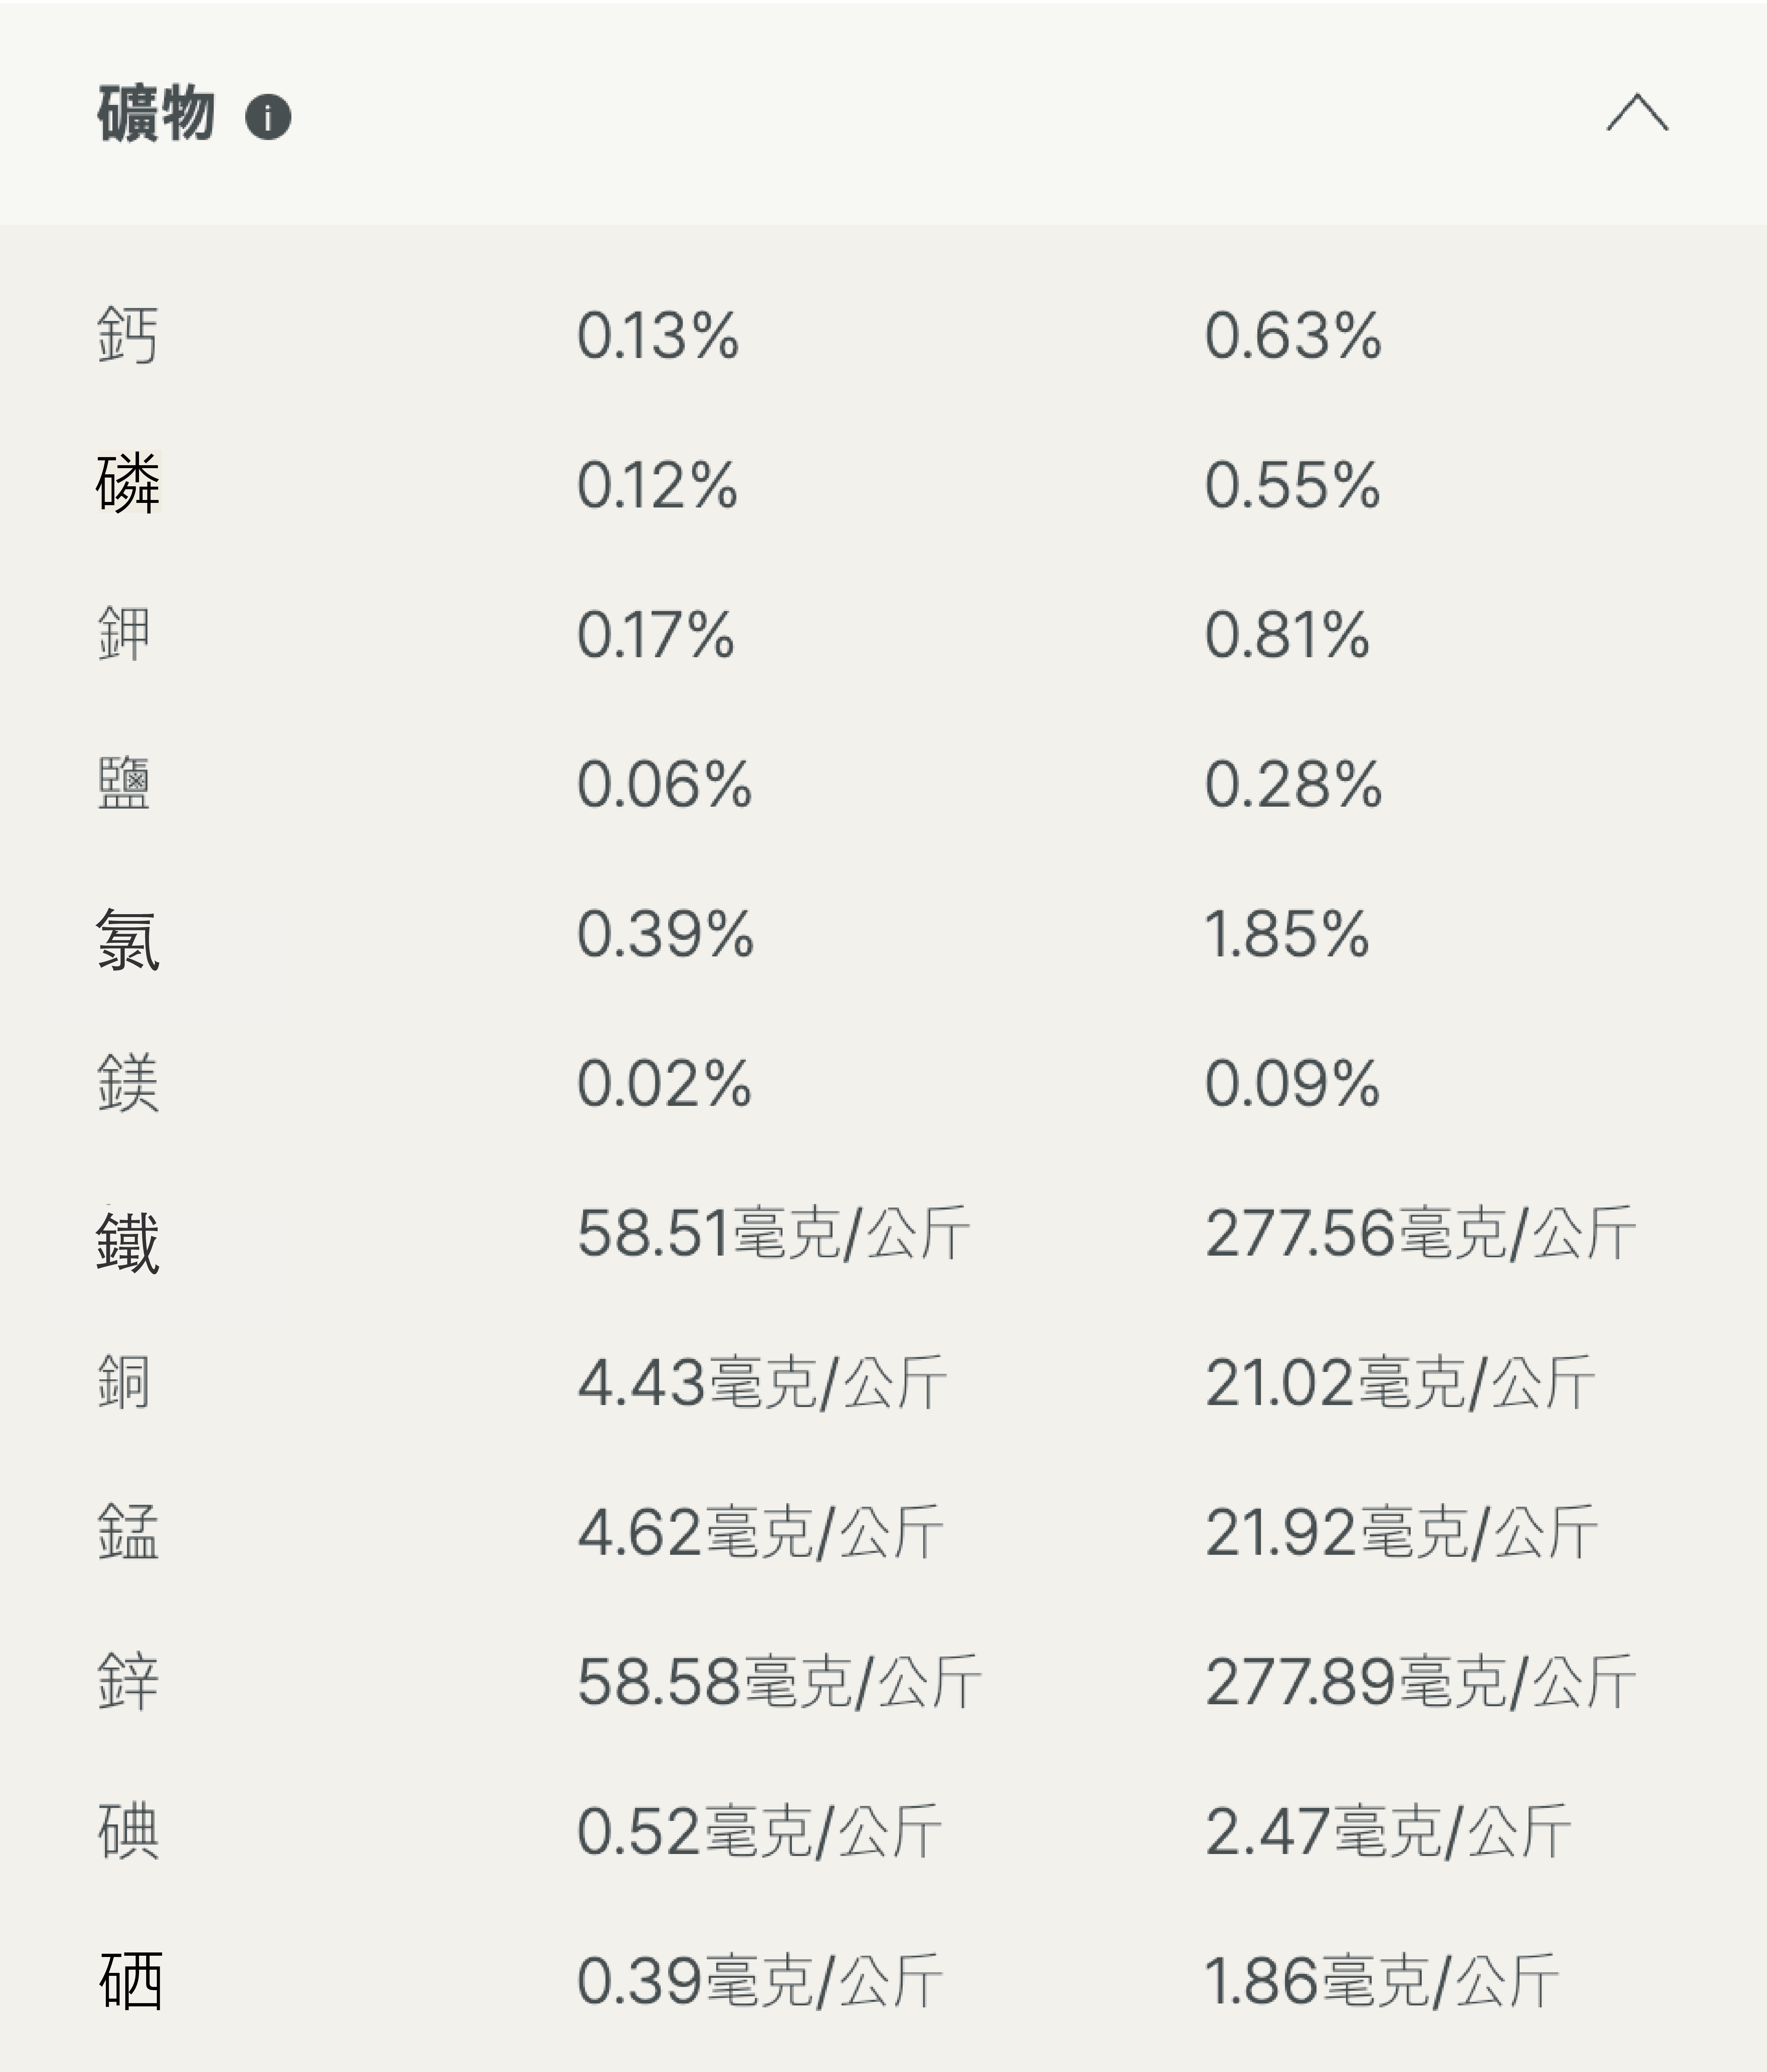This screenshot has width=1767, height=2072.
Task: Click the 58.58毫克/公斤 zinc value
Action: [x=778, y=1682]
